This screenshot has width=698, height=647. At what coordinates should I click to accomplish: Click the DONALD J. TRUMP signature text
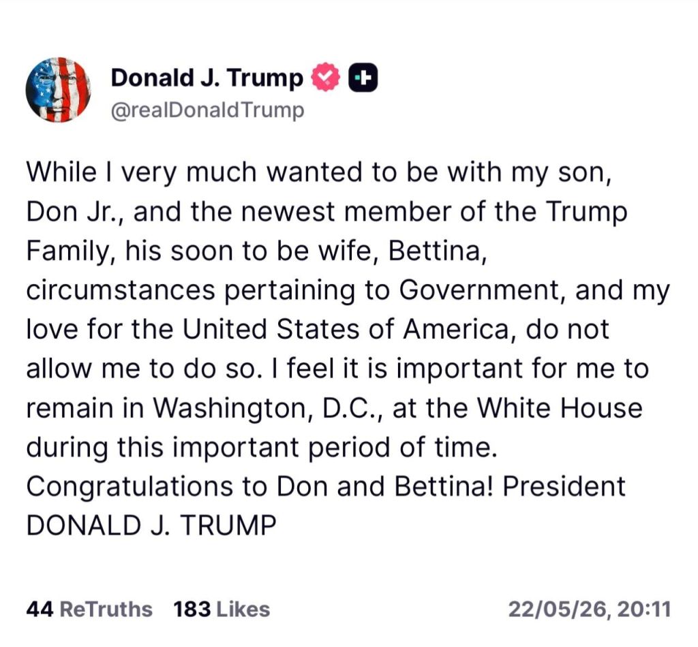151,525
